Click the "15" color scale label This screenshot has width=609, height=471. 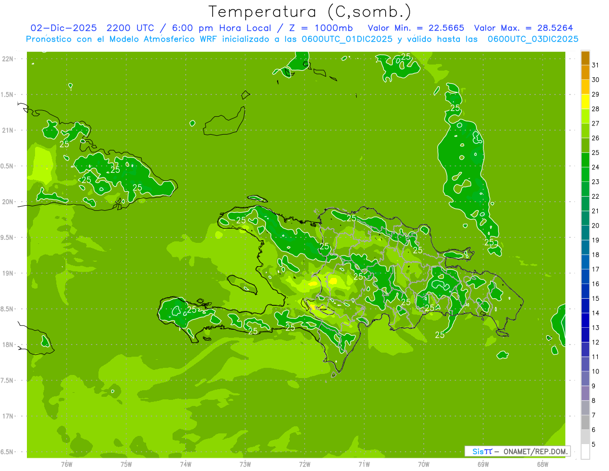595,298
